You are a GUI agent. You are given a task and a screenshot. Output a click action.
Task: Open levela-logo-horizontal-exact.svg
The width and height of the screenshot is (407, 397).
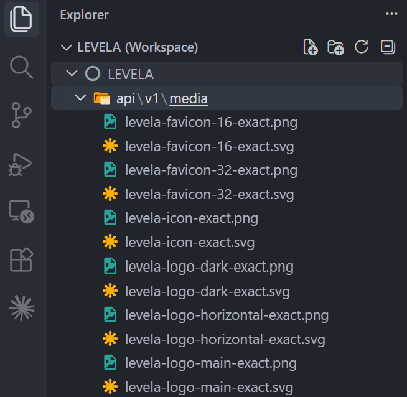(x=227, y=339)
